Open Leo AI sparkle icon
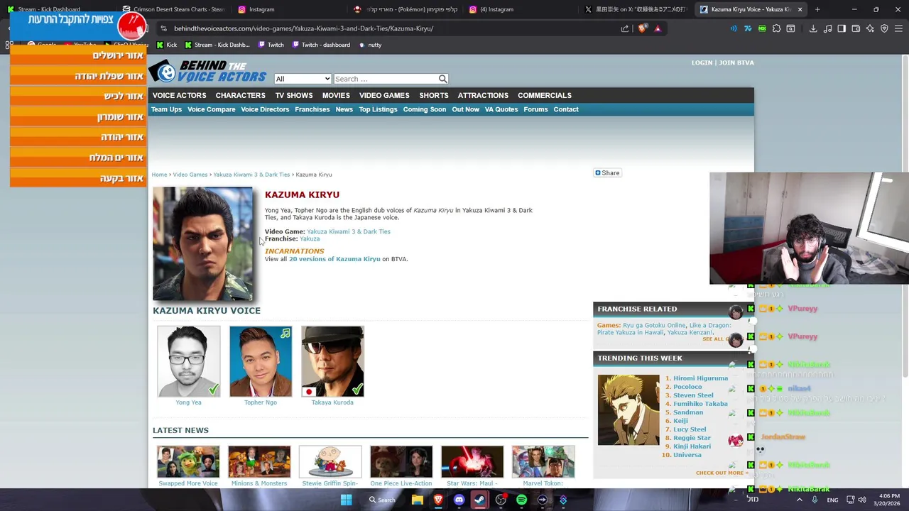The image size is (909, 511). click(870, 28)
